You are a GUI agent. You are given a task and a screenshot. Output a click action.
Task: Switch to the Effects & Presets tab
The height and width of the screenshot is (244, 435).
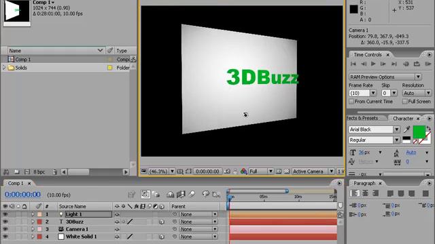click(x=362, y=118)
